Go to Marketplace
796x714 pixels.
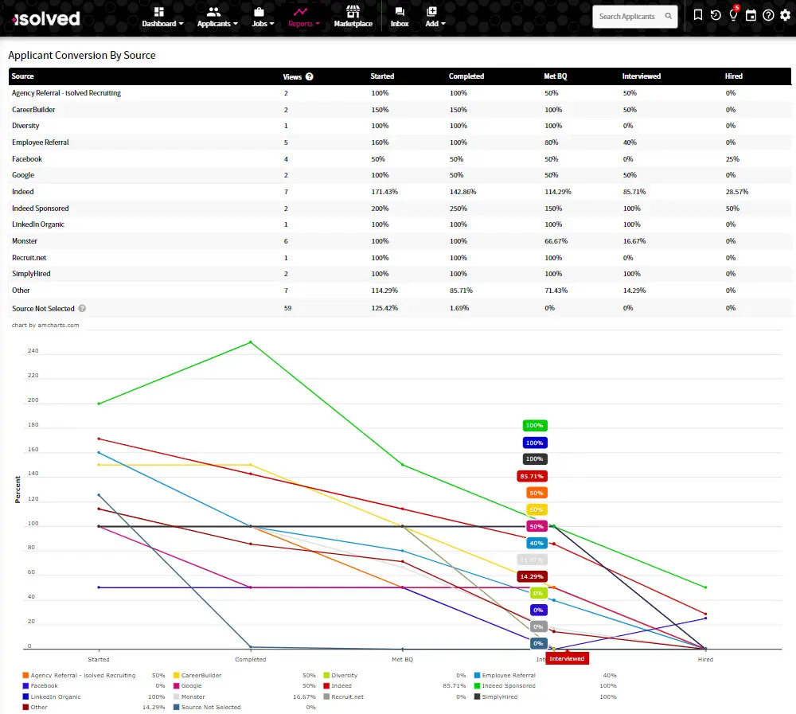(353, 18)
